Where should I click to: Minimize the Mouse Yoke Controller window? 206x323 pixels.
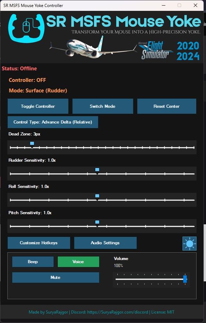coord(164,5)
